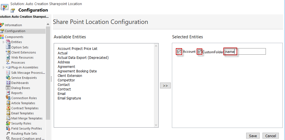Click the Reports icon in sidebar
Image resolution: width=285 pixels, height=140 pixels.
pyautogui.click(x=8, y=93)
